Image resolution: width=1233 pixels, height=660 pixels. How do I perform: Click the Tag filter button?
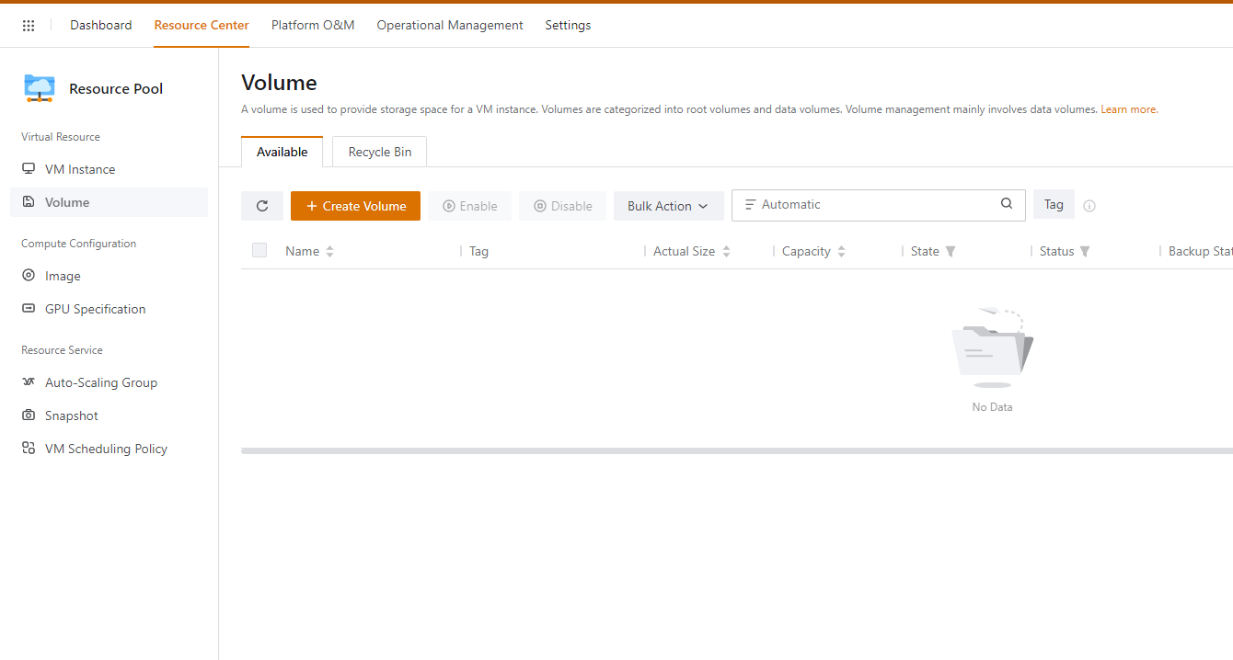pyautogui.click(x=1054, y=205)
